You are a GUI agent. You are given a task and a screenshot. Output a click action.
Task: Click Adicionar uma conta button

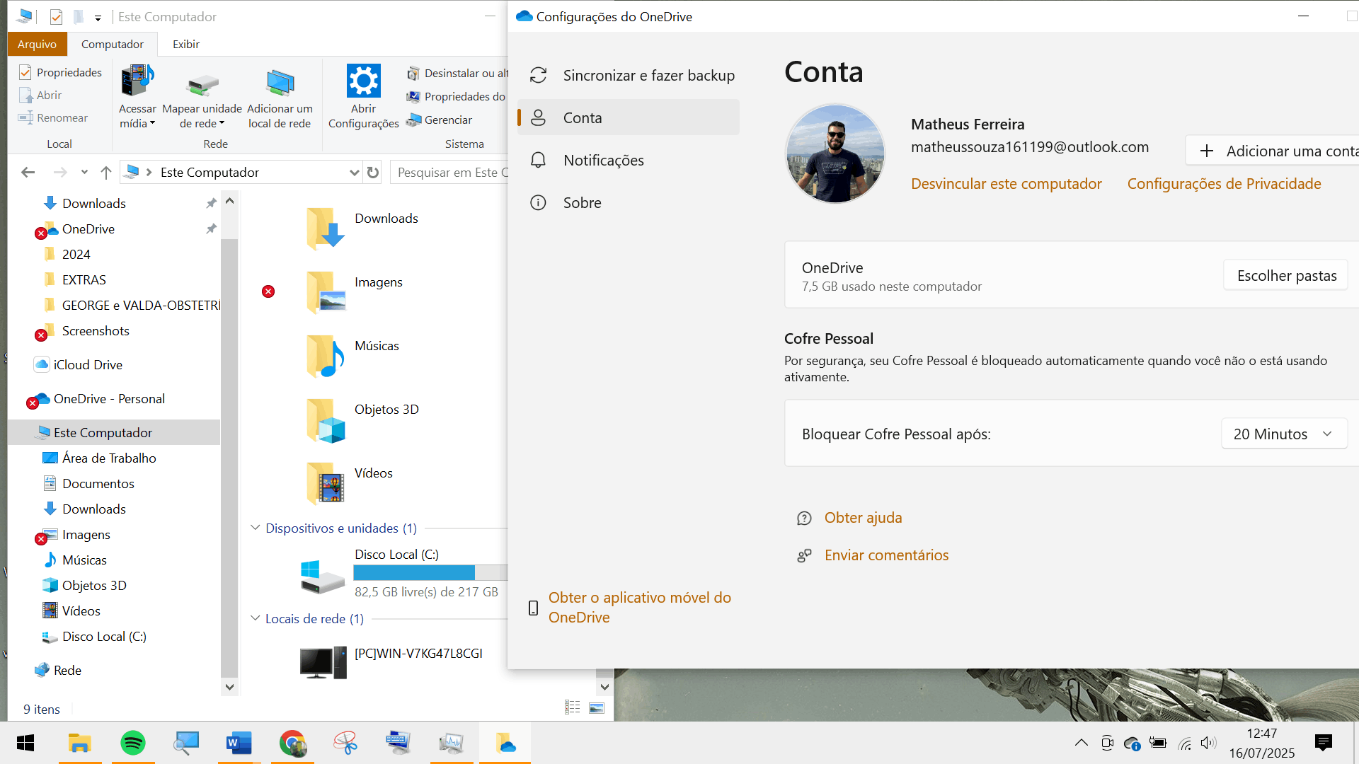point(1273,151)
